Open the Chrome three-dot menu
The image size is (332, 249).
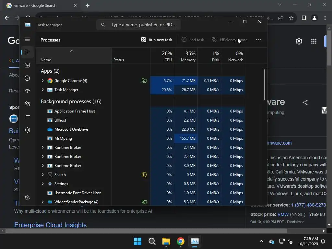tap(325, 18)
